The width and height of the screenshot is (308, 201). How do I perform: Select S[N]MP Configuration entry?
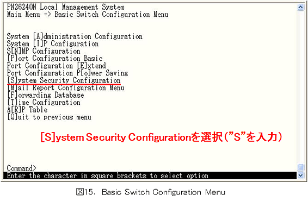pyautogui.click(x=44, y=51)
